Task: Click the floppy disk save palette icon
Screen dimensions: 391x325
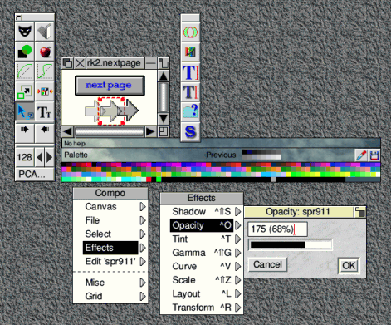Action: 374,155
